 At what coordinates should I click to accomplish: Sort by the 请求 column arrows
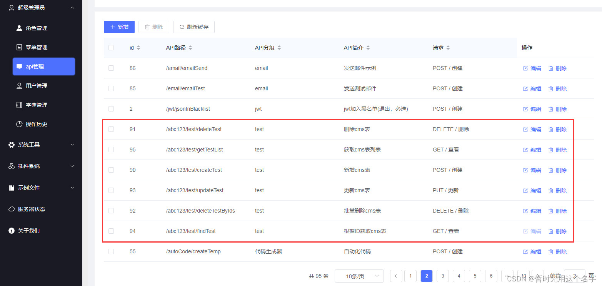[448, 48]
